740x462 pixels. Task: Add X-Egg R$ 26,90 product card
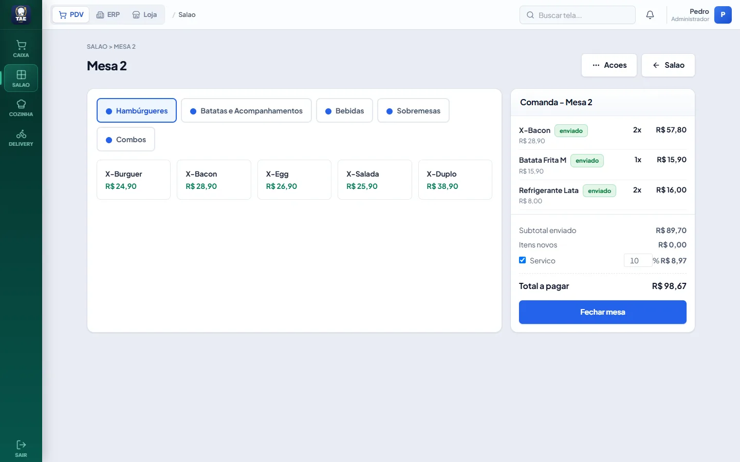click(294, 180)
